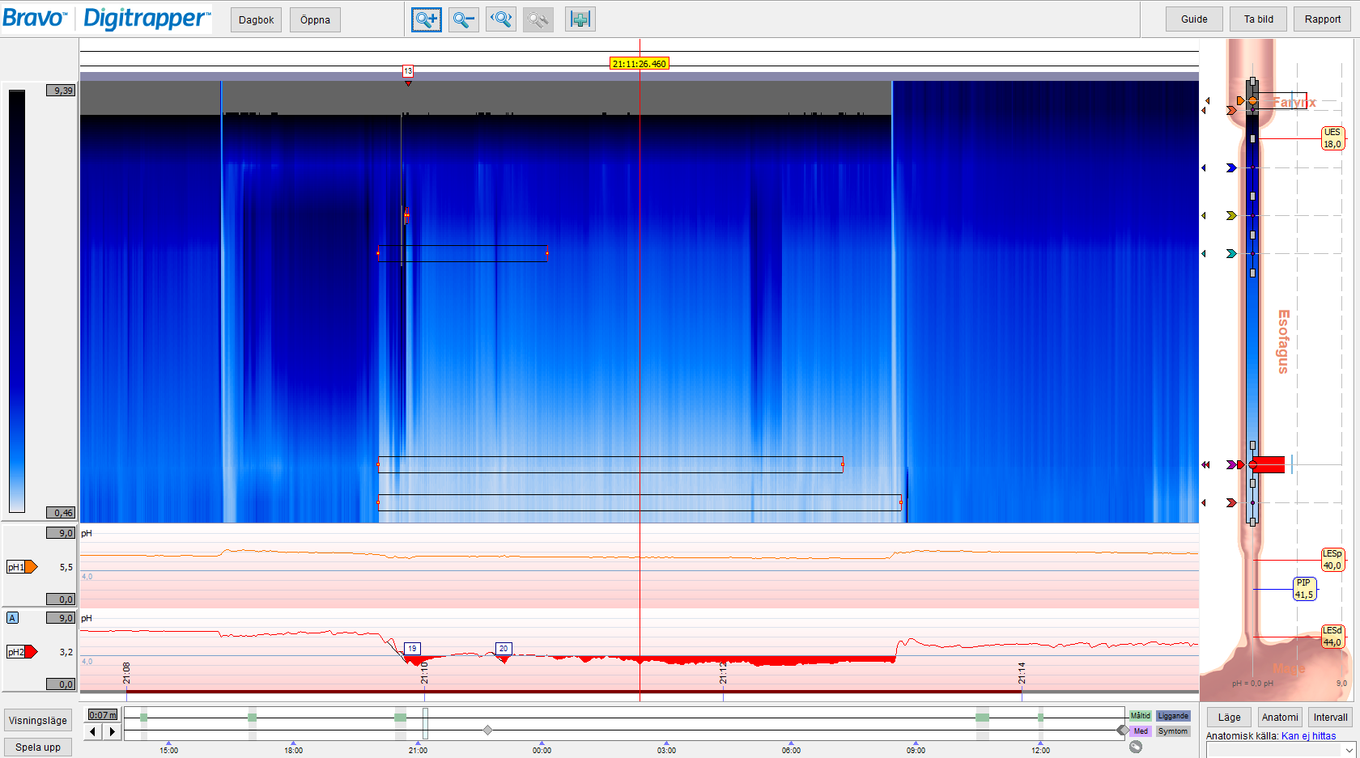Click the 09:00 label on overview timeline
The height and width of the screenshot is (758, 1360).
pos(916,751)
